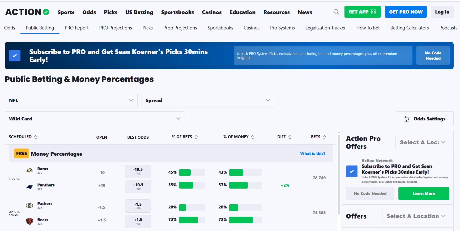Screen dimensions: 460x231
Task: Sort by Diff column arrows
Action: (x=290, y=137)
